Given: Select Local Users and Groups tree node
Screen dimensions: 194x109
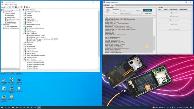Looking at the screenshot, I should tap(13, 19).
